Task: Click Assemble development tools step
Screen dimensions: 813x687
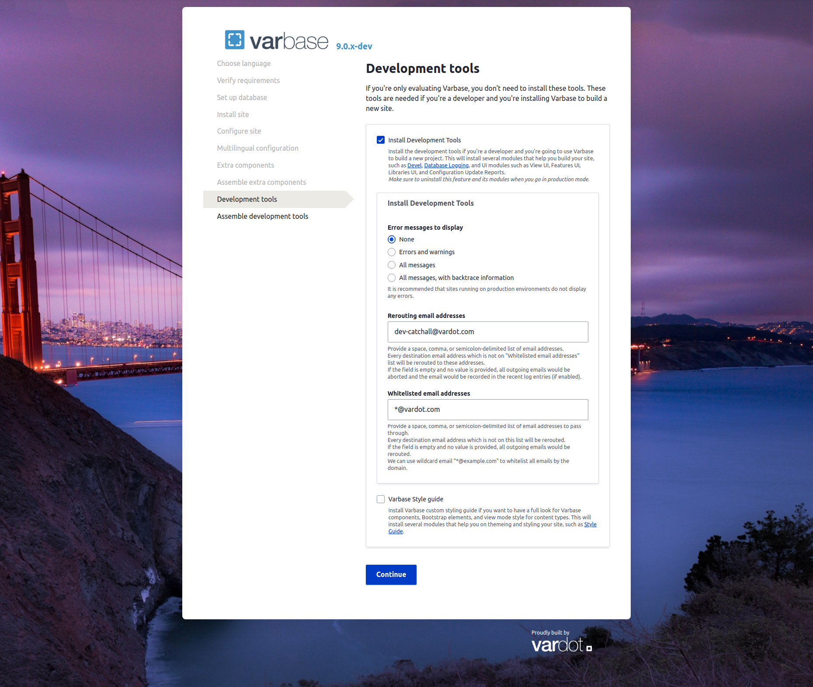Action: pos(262,216)
